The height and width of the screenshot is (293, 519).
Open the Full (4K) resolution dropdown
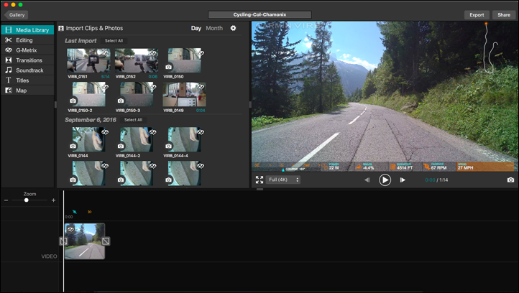tap(283, 180)
